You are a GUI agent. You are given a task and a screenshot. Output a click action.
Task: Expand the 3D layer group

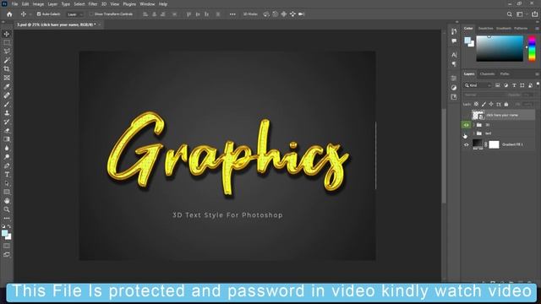click(473, 125)
